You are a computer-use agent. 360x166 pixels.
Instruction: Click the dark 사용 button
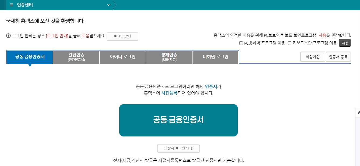click(345, 43)
